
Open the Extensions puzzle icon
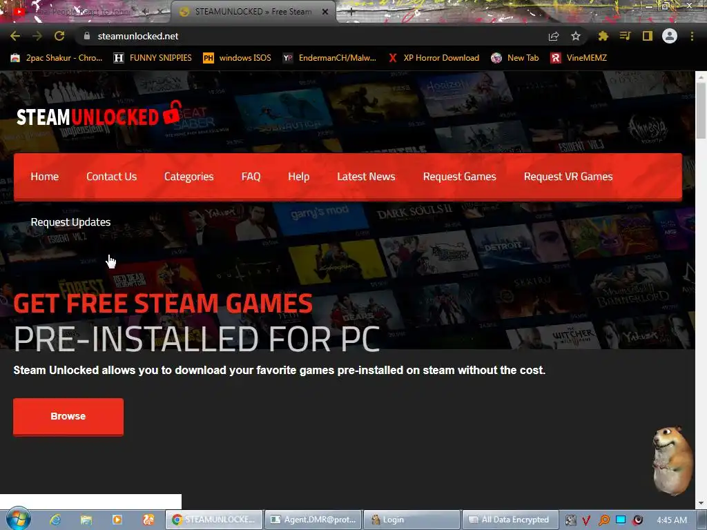[x=603, y=36]
